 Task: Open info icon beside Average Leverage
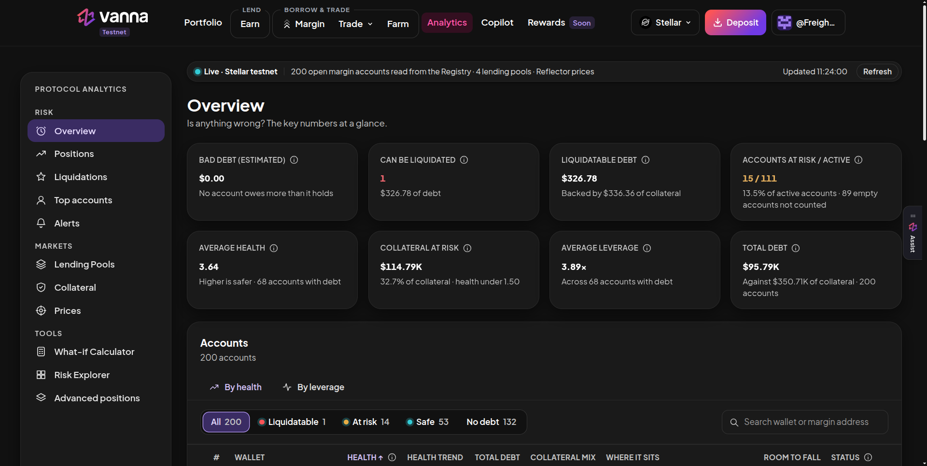tap(647, 248)
